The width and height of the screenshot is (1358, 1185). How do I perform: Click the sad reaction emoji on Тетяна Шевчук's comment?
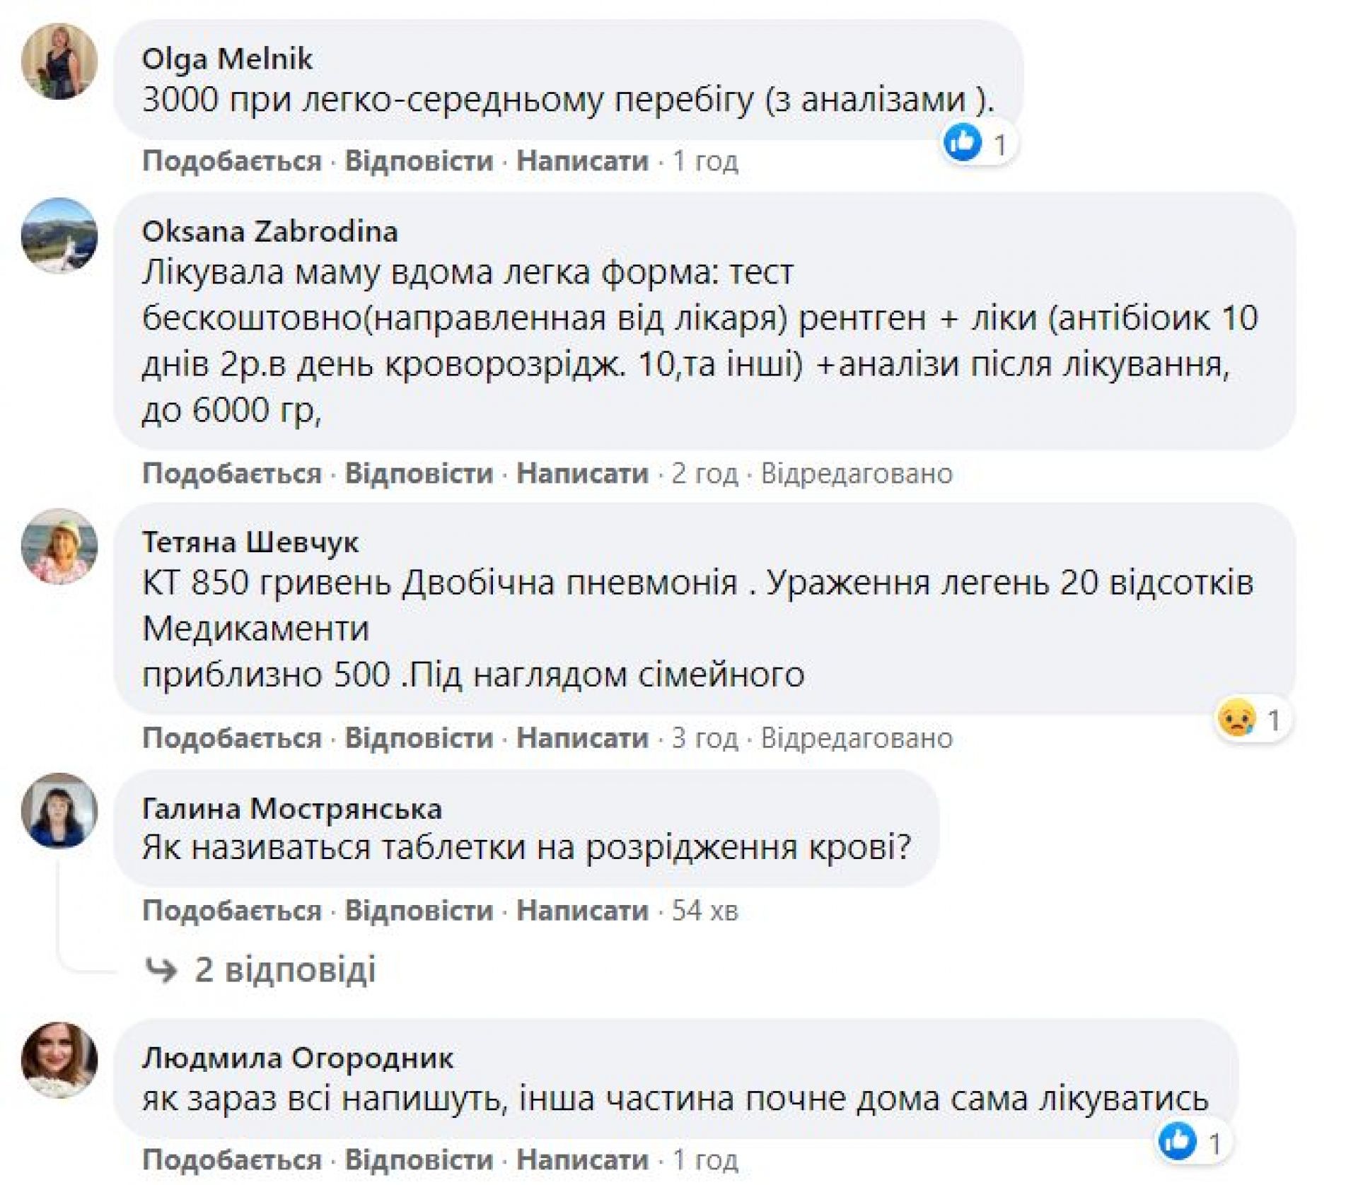pyautogui.click(x=1236, y=720)
